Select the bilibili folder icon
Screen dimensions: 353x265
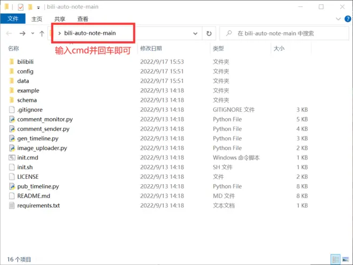(x=12, y=62)
